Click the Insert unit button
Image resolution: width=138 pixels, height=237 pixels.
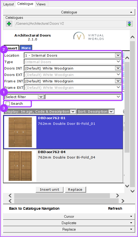50,190
